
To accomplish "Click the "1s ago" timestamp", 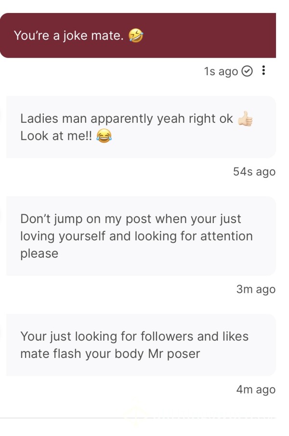I will pyautogui.click(x=221, y=71).
